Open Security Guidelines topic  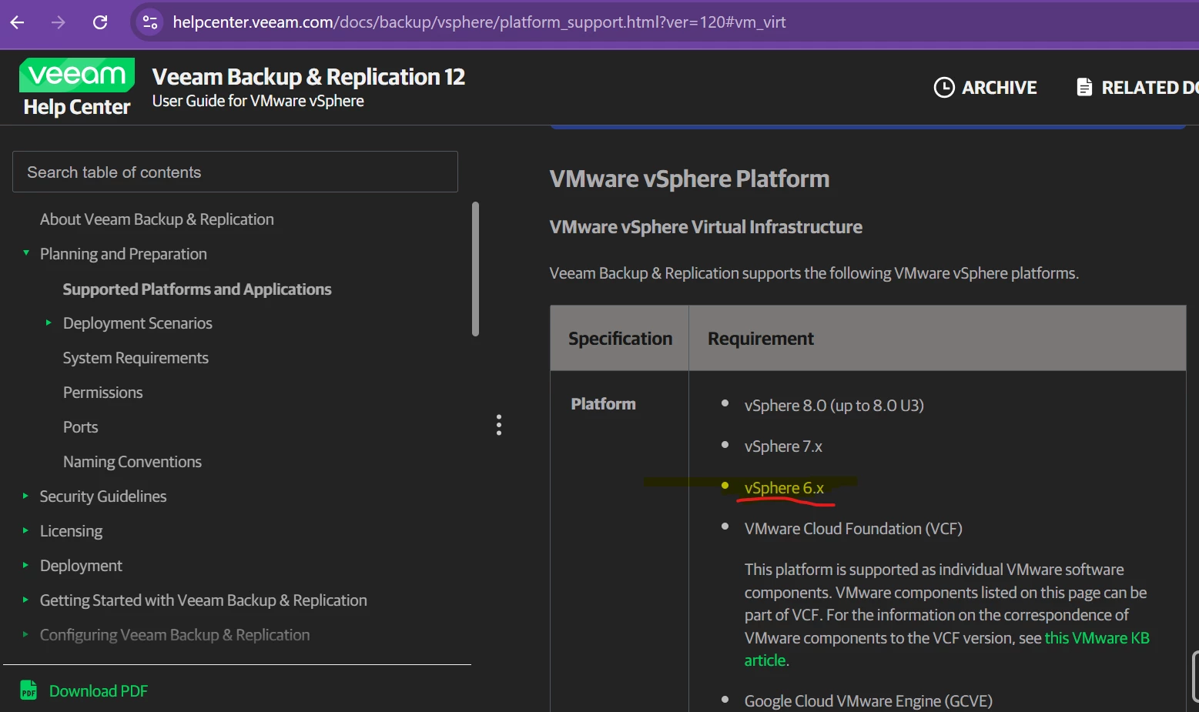point(103,496)
